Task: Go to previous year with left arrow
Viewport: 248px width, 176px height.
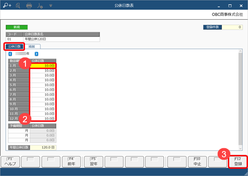Action: click(10, 54)
